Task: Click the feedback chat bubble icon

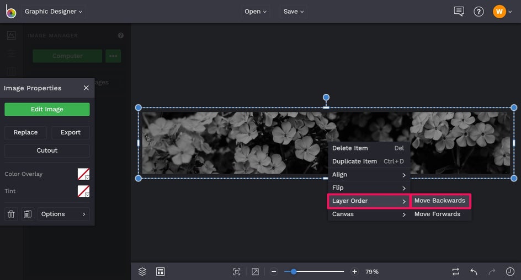Action: coord(459,12)
